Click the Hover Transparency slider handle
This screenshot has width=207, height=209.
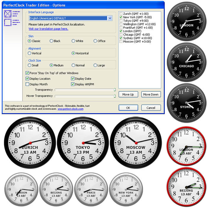tap(115, 96)
